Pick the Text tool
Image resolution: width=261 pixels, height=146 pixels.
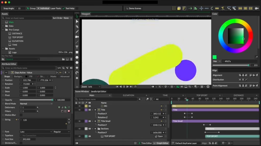tap(77, 47)
